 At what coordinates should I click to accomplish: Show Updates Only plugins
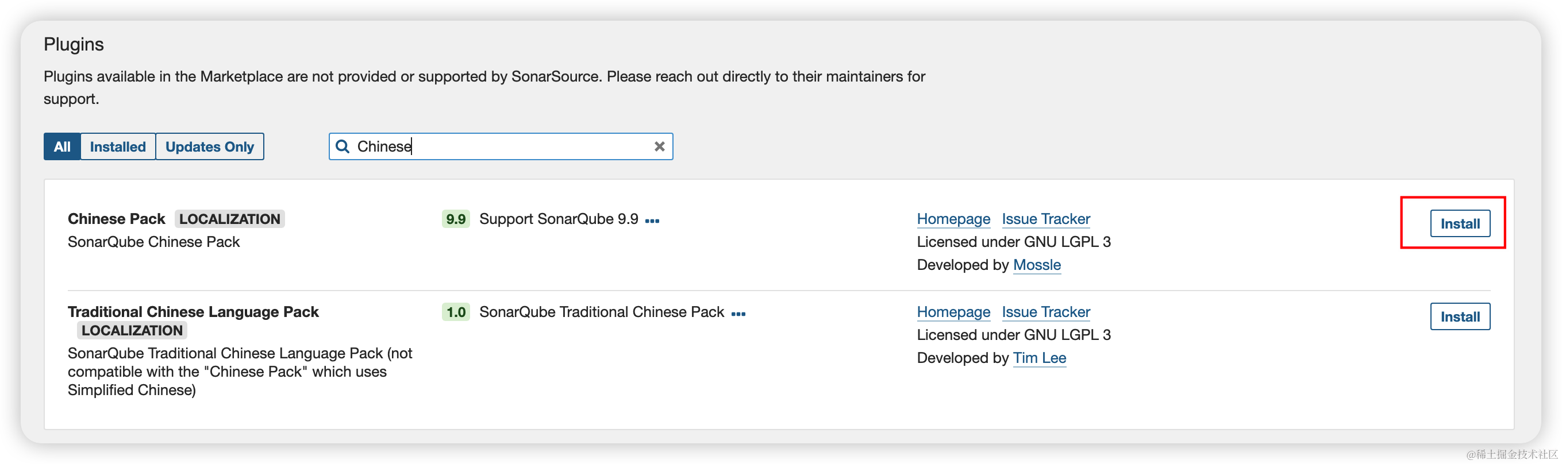209,146
